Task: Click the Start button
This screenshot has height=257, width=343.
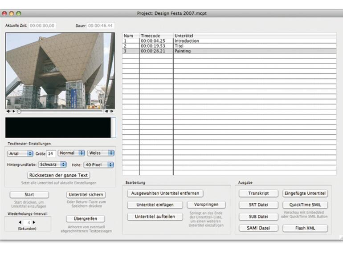Action: pos(29,195)
